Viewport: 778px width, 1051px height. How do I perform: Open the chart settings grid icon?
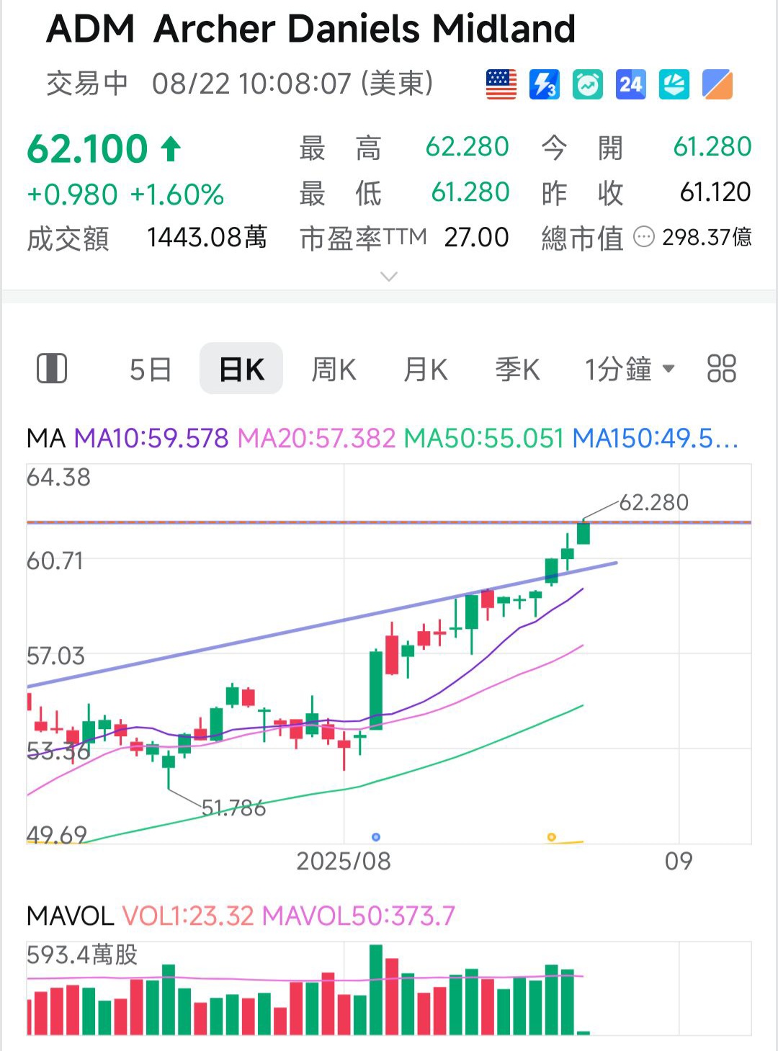coord(721,368)
